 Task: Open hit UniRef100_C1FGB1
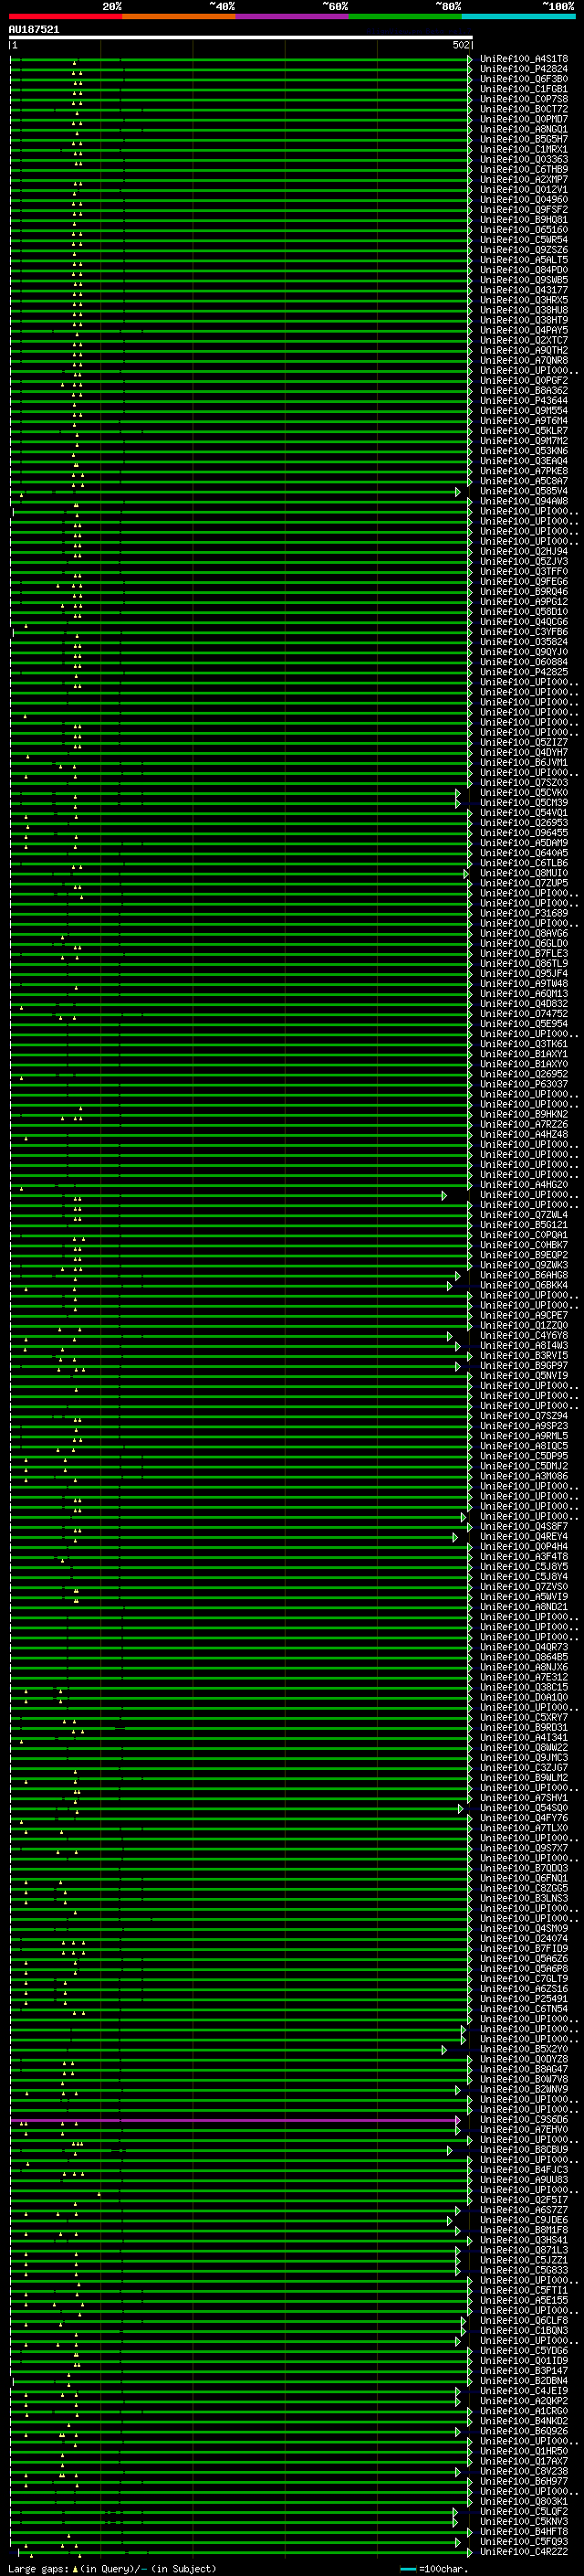click(524, 89)
